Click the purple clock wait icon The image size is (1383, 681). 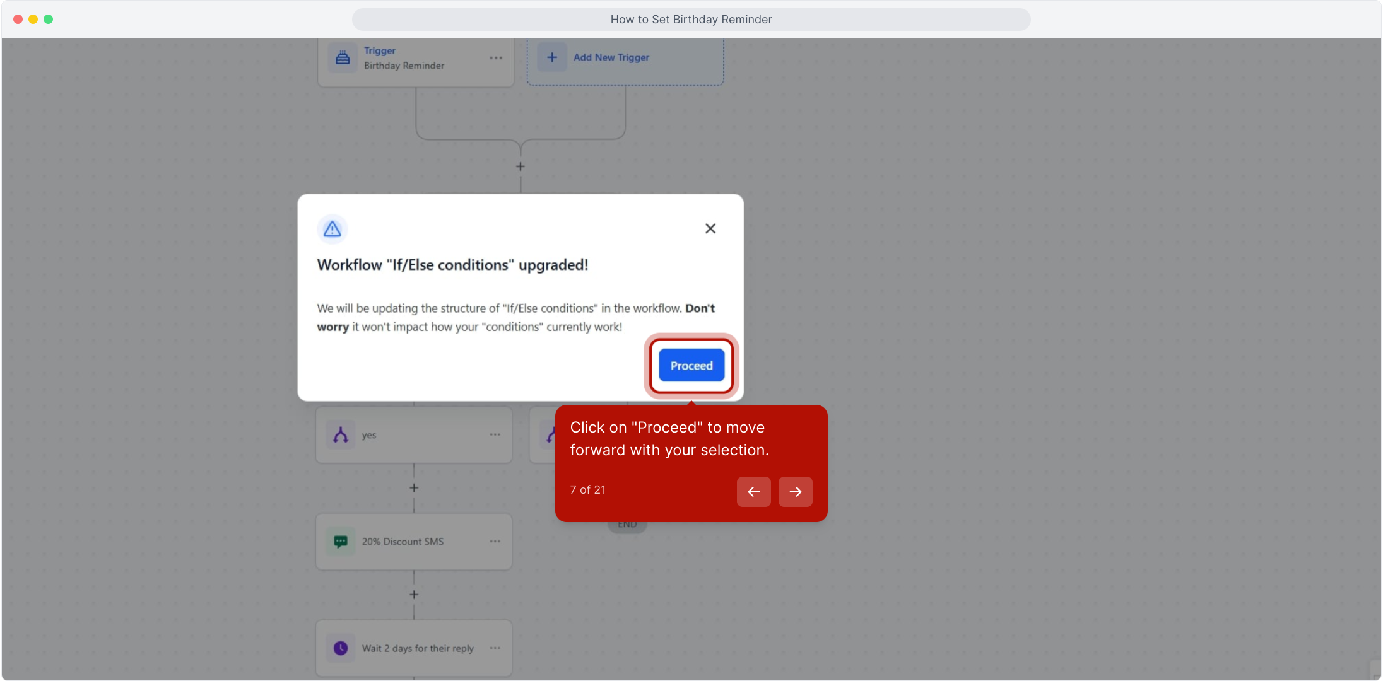[341, 648]
